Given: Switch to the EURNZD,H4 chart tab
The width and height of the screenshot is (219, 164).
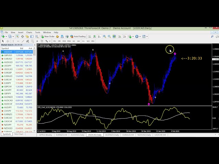Looking at the screenshot, I should [62, 135].
